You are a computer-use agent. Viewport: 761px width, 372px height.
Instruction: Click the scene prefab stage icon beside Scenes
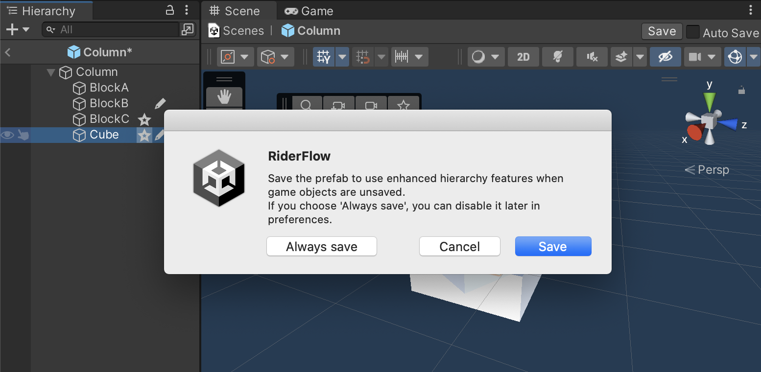point(214,31)
